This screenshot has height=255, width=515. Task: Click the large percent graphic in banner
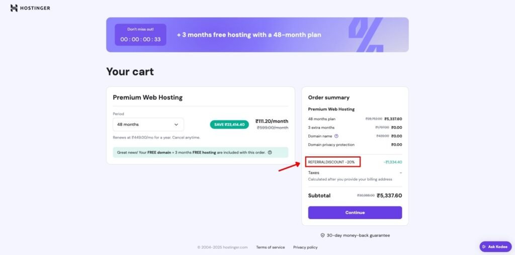point(366,35)
